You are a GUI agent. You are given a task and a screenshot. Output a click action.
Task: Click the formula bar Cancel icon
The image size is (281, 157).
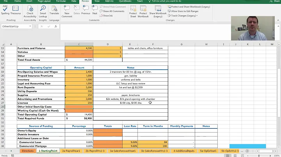42,26
